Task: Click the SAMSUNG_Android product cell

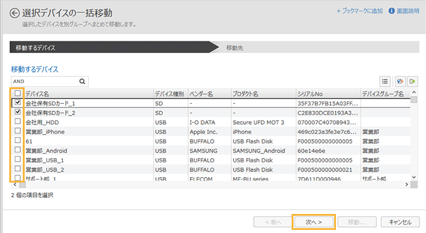Action: click(263, 151)
